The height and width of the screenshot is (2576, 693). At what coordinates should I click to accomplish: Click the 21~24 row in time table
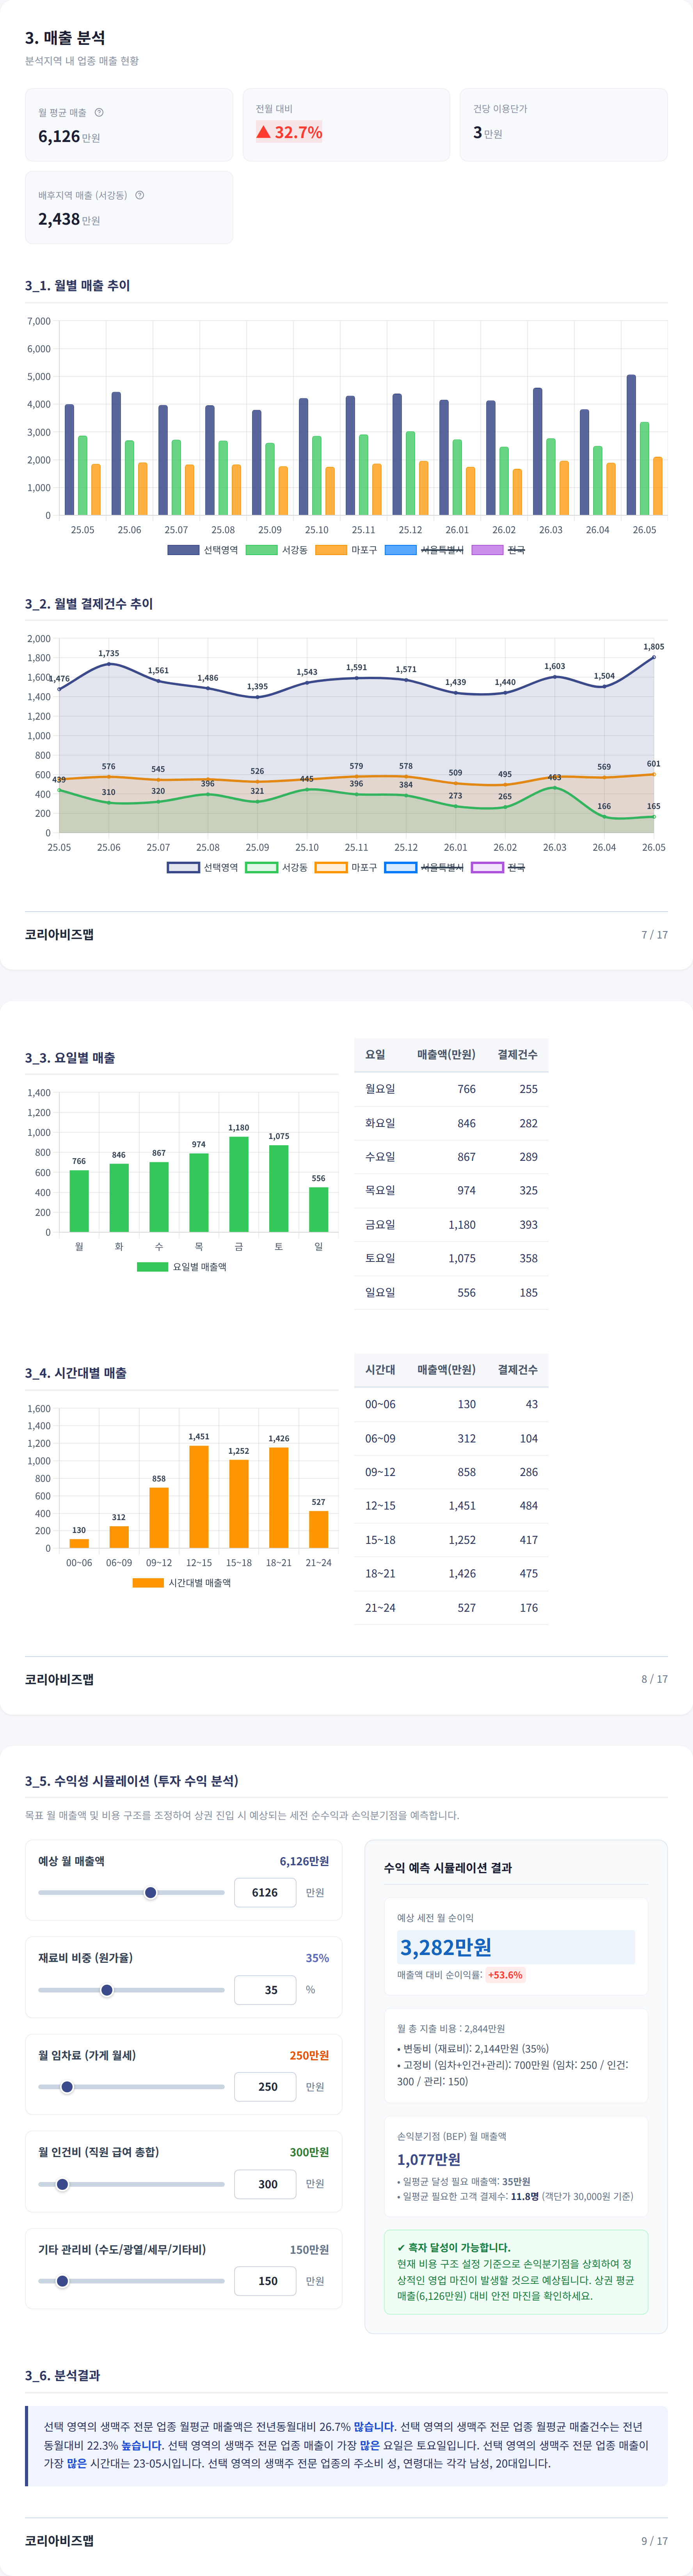pyautogui.click(x=451, y=1607)
